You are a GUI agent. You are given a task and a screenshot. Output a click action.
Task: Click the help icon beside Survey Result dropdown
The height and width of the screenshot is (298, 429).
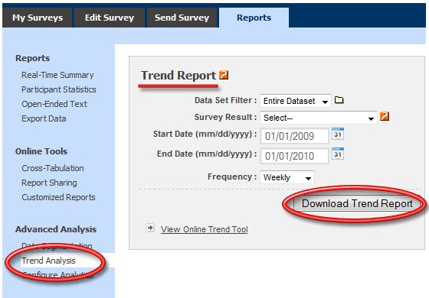click(385, 116)
